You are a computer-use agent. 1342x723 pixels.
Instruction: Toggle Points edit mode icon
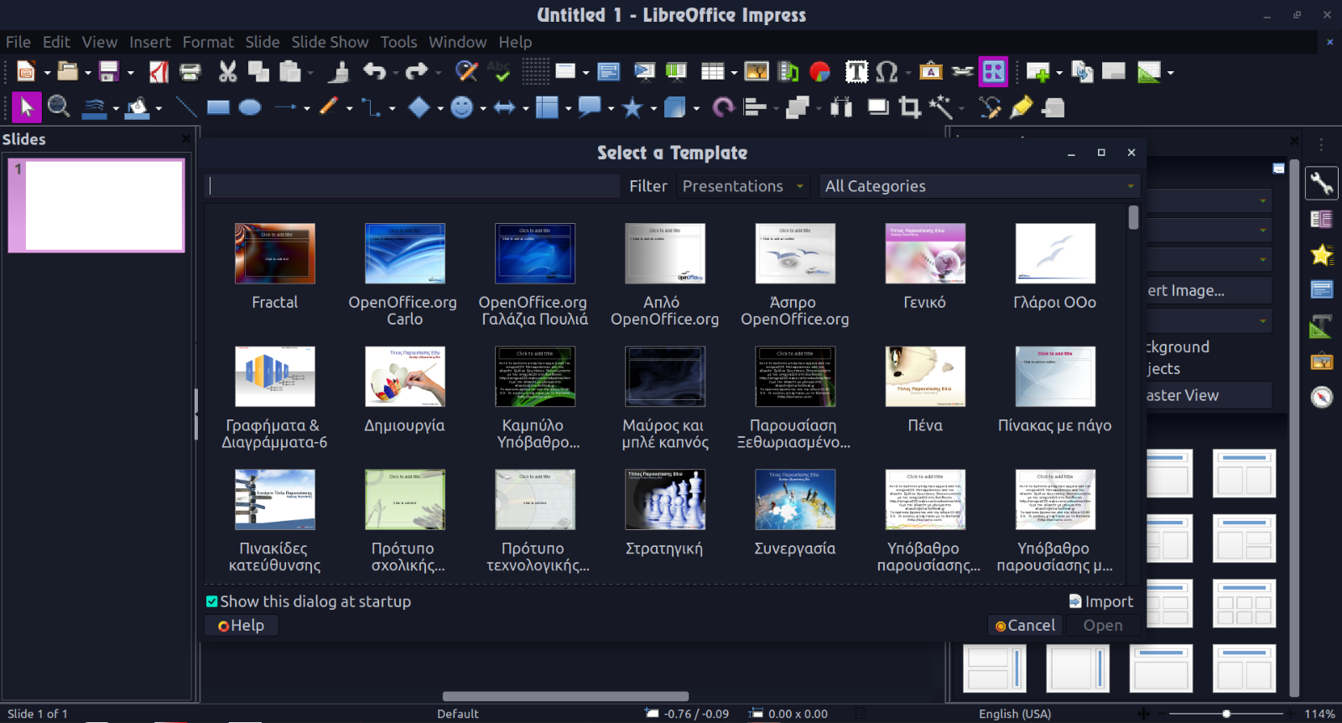[990, 107]
